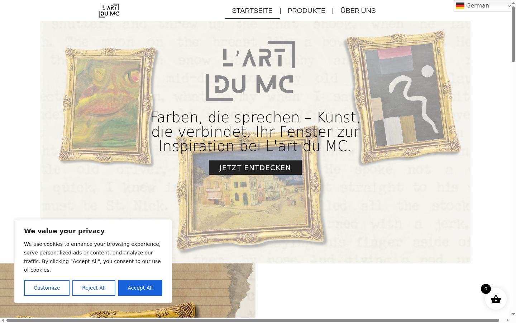Click the vertical scrollbar thumb

[513, 34]
